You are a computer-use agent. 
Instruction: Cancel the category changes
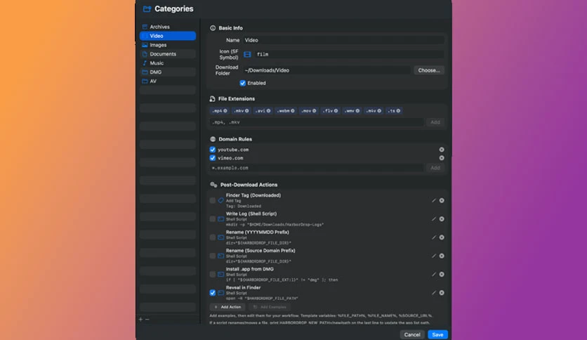(x=412, y=335)
